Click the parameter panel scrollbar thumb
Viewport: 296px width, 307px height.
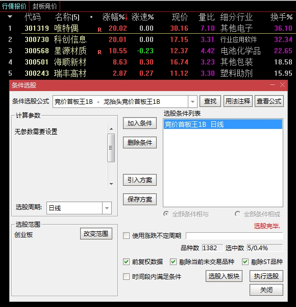111,148
